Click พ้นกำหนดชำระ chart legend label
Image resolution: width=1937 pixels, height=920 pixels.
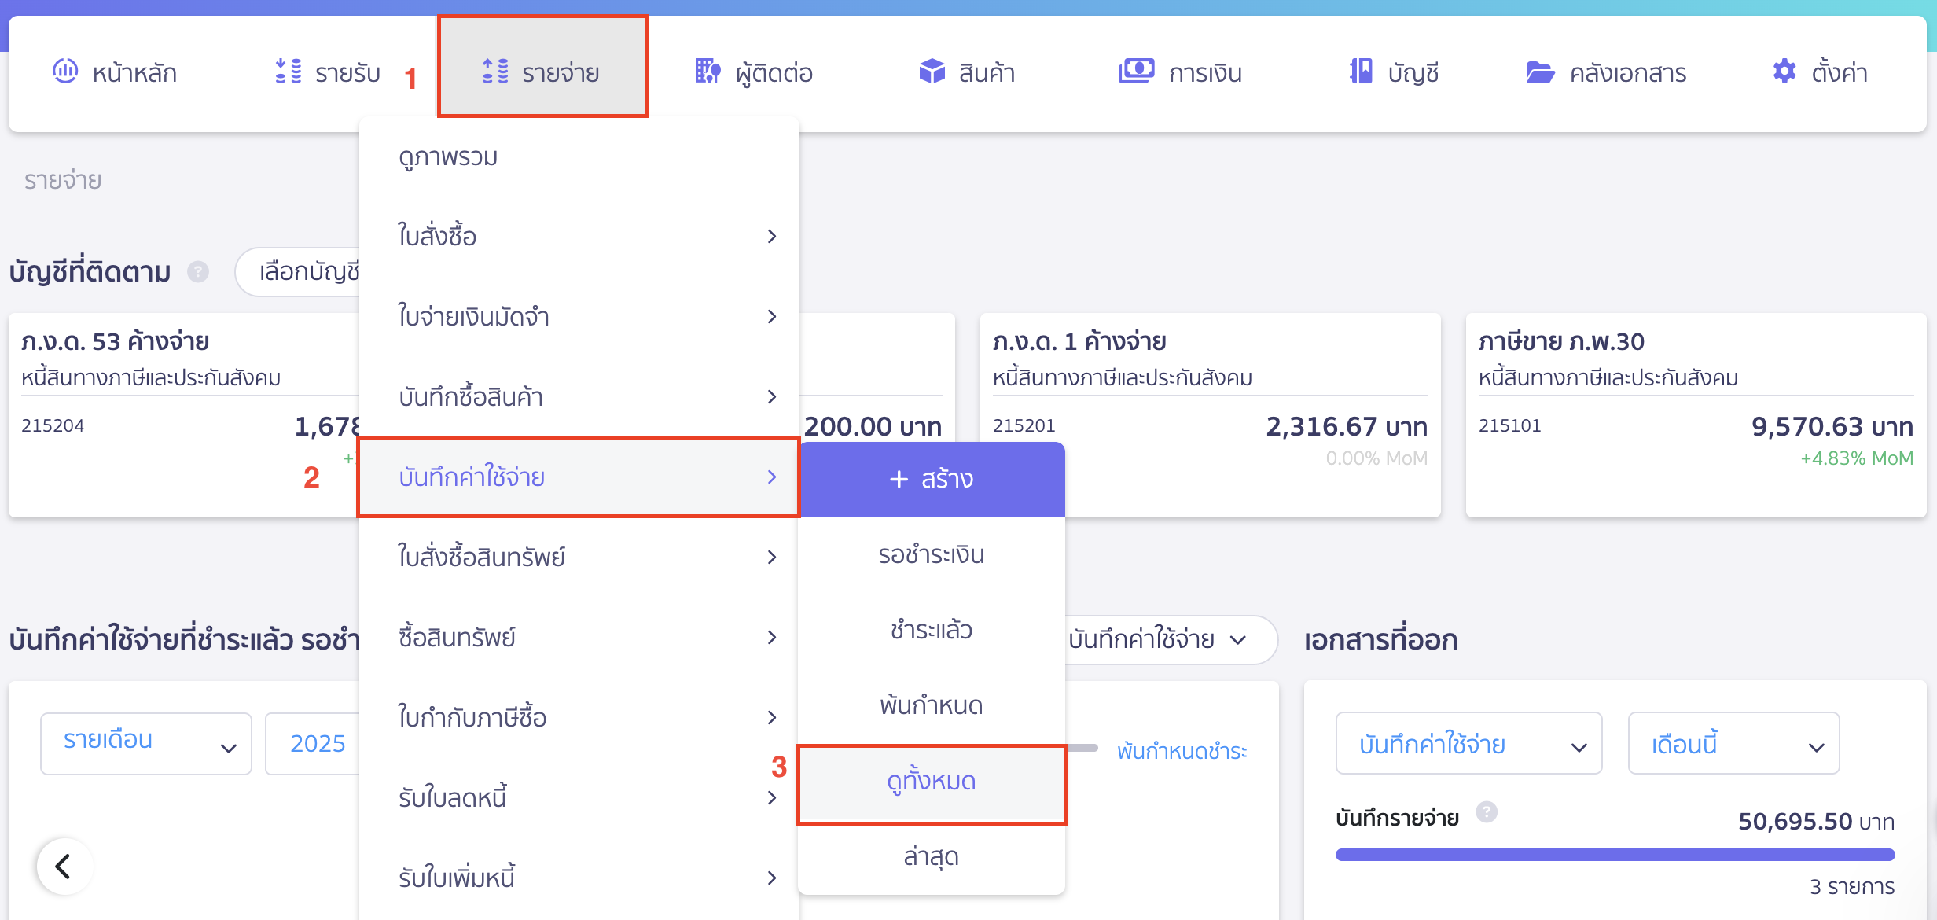(1182, 751)
